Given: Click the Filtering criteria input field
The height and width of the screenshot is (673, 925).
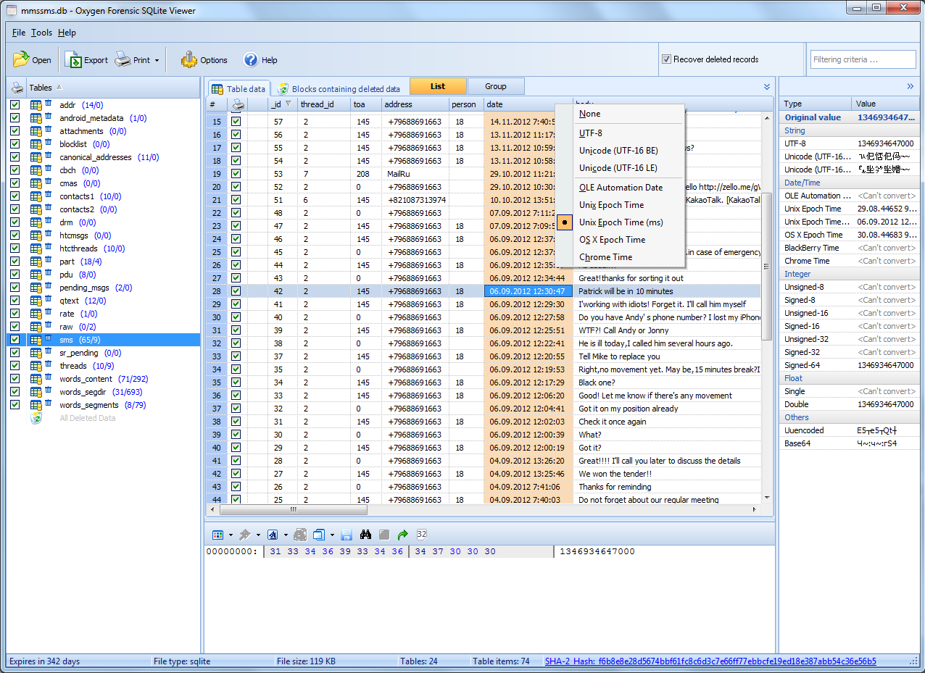Looking at the screenshot, I should (863, 59).
